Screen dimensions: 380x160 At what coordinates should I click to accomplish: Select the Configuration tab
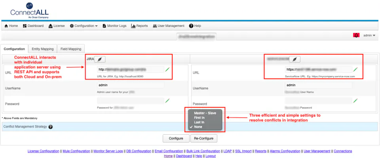click(14, 49)
